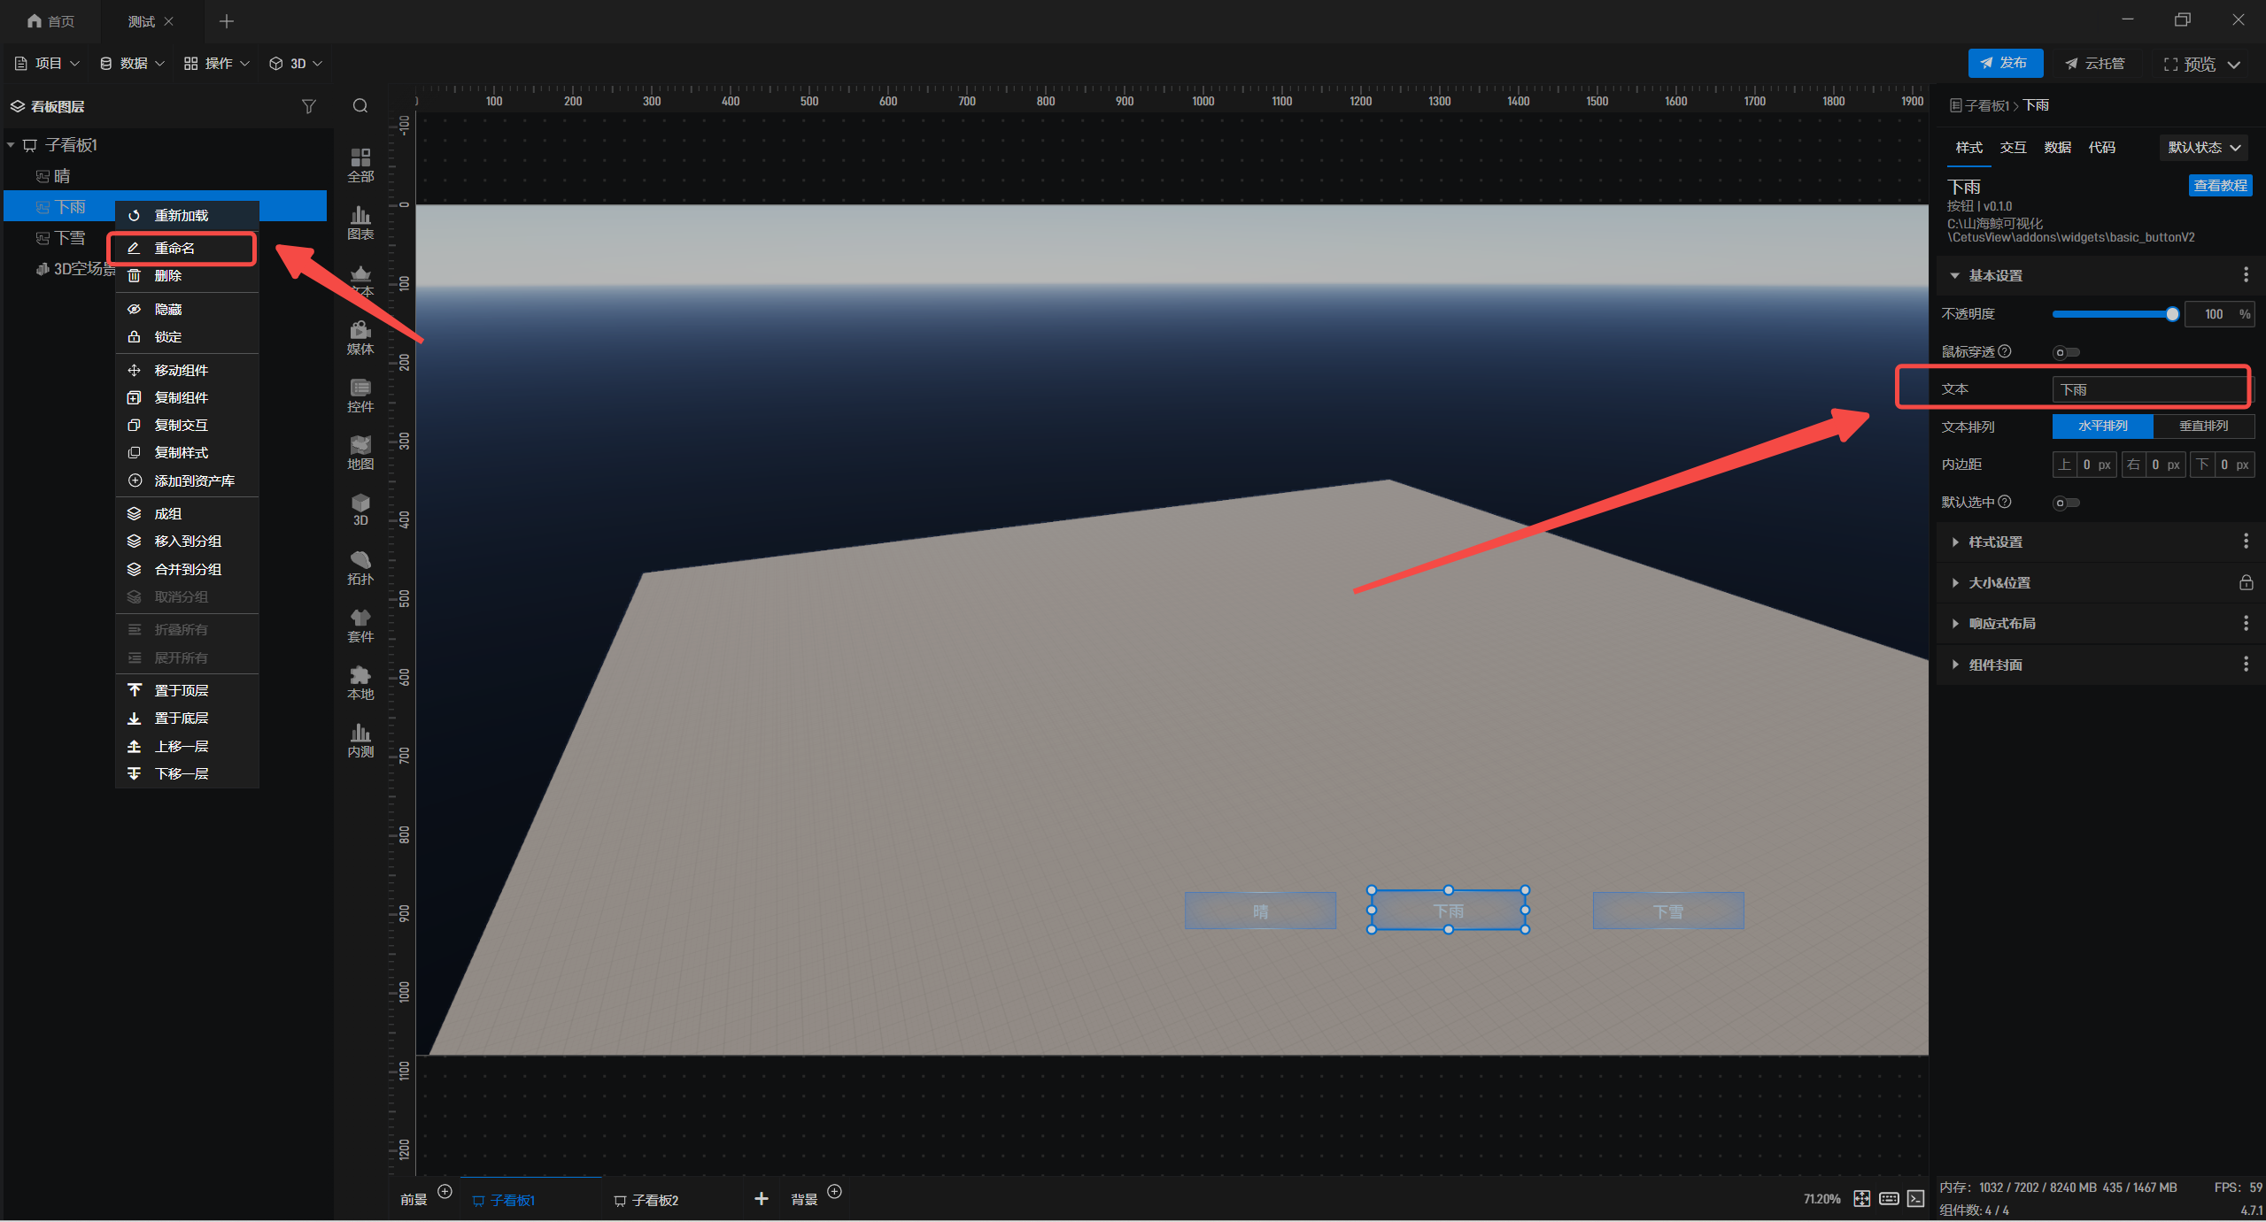Screen dimensions: 2266x1222
Task: Switch to the 交互 tab
Action: (2013, 147)
